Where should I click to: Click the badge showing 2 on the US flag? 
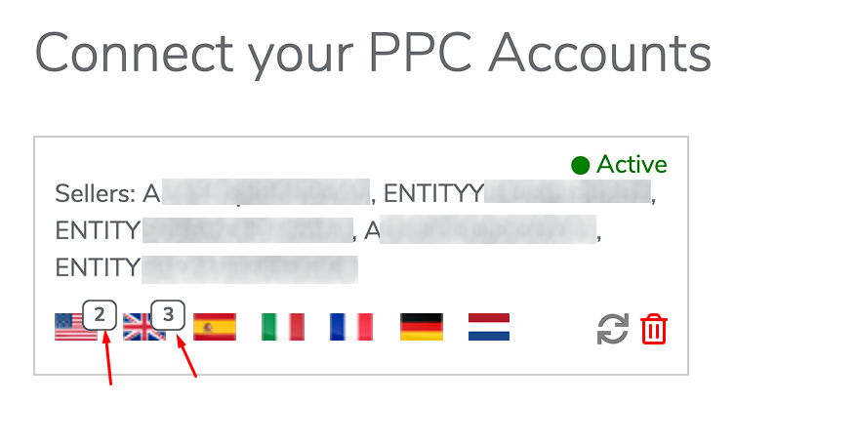(x=100, y=315)
